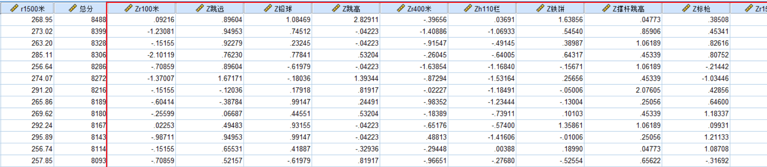Viewport: 767px width, 167px height.
Task: Click 总分 cell 8167
Action: tap(80, 126)
